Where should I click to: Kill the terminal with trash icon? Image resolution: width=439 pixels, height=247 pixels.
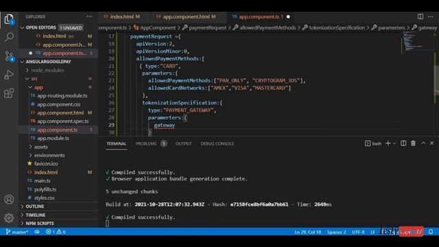[x=413, y=143]
